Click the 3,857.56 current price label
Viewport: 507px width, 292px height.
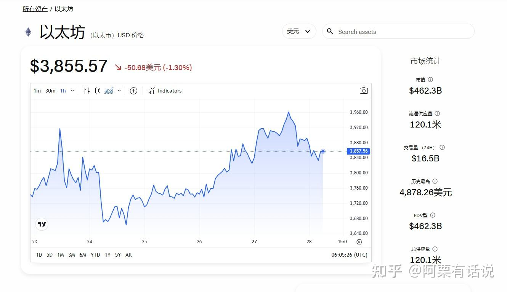click(358, 151)
